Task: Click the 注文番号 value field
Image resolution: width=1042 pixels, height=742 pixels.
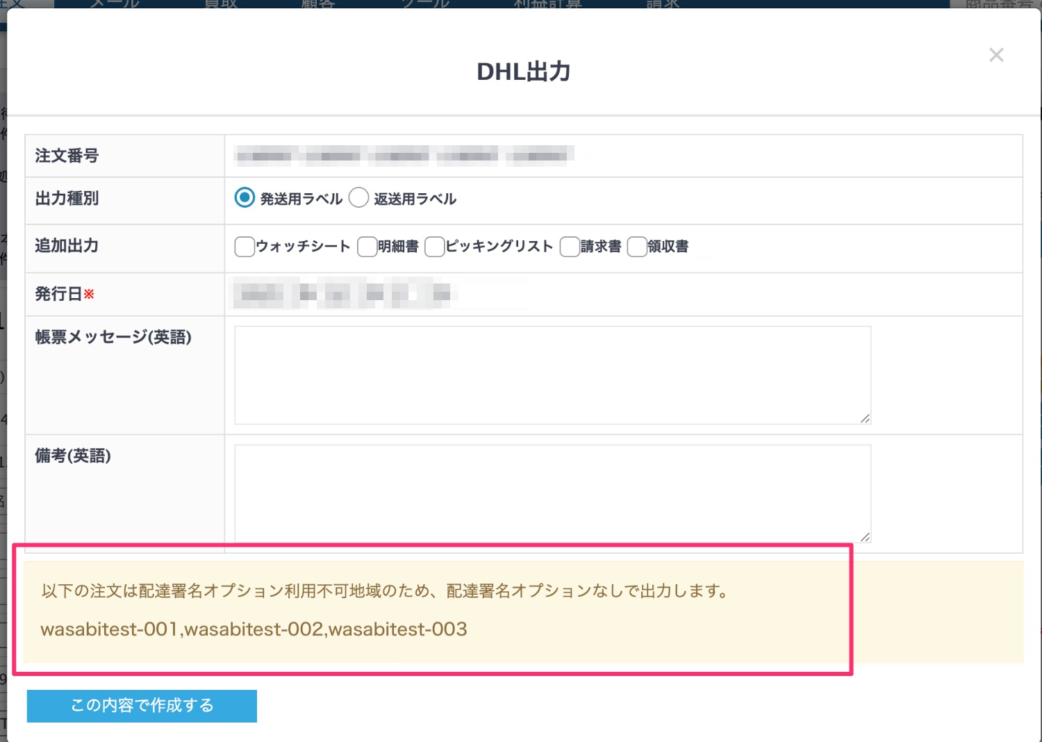Action: coord(406,156)
